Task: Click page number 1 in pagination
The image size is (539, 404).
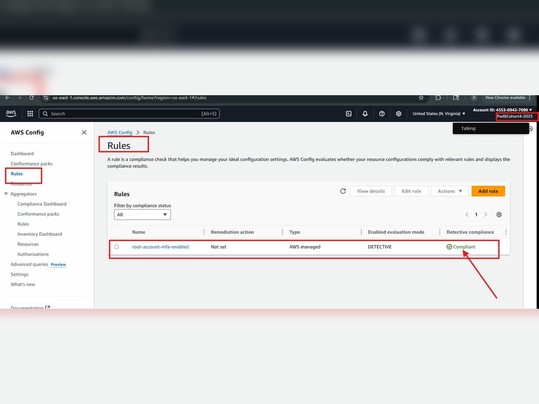Action: pos(476,215)
